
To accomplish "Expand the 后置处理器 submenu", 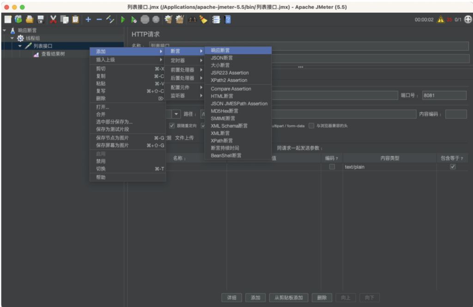I will 185,78.
